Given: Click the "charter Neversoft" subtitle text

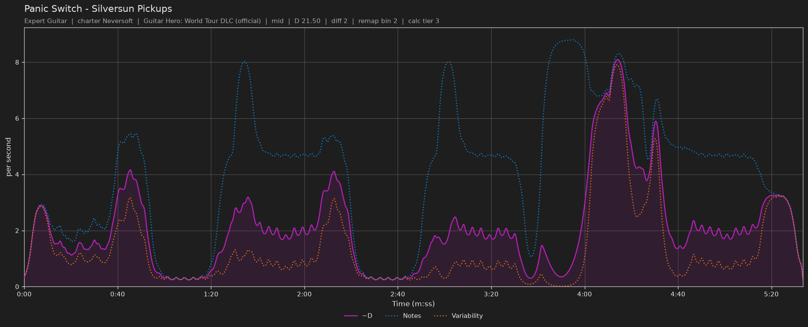Looking at the screenshot, I should point(105,21).
